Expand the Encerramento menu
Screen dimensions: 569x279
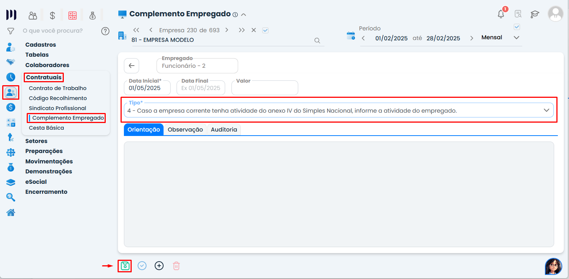point(46,192)
